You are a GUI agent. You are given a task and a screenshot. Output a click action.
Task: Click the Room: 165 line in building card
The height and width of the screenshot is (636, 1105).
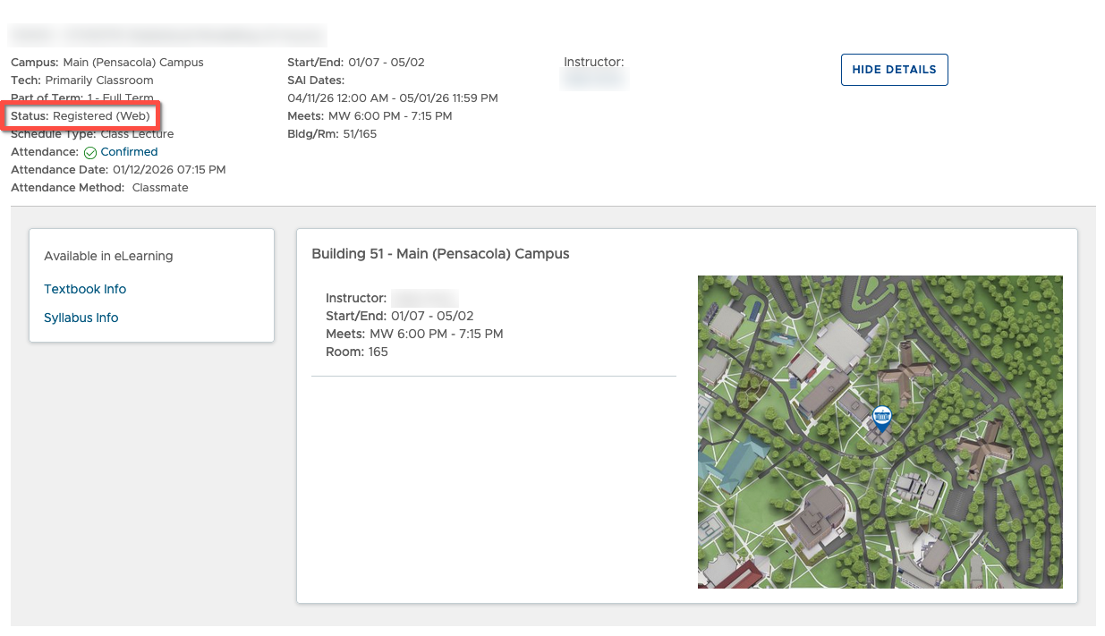coord(357,352)
